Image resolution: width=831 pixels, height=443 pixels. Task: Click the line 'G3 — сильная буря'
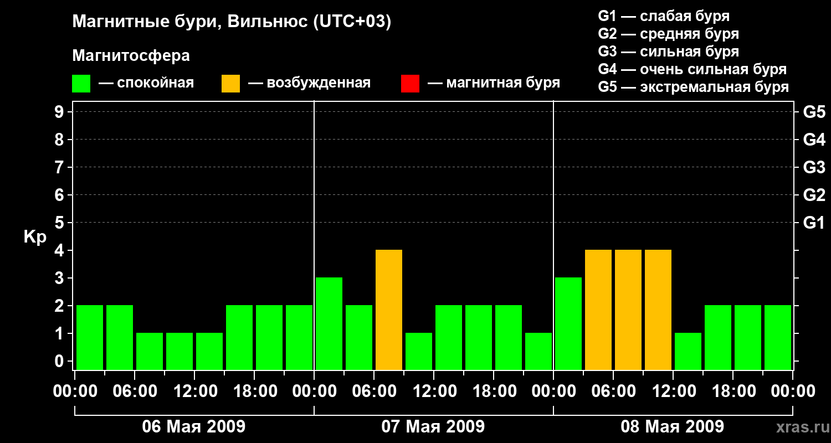point(668,51)
